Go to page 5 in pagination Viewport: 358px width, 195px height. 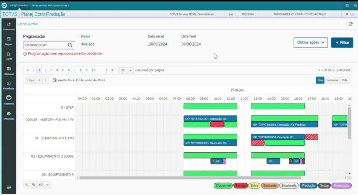(63, 70)
